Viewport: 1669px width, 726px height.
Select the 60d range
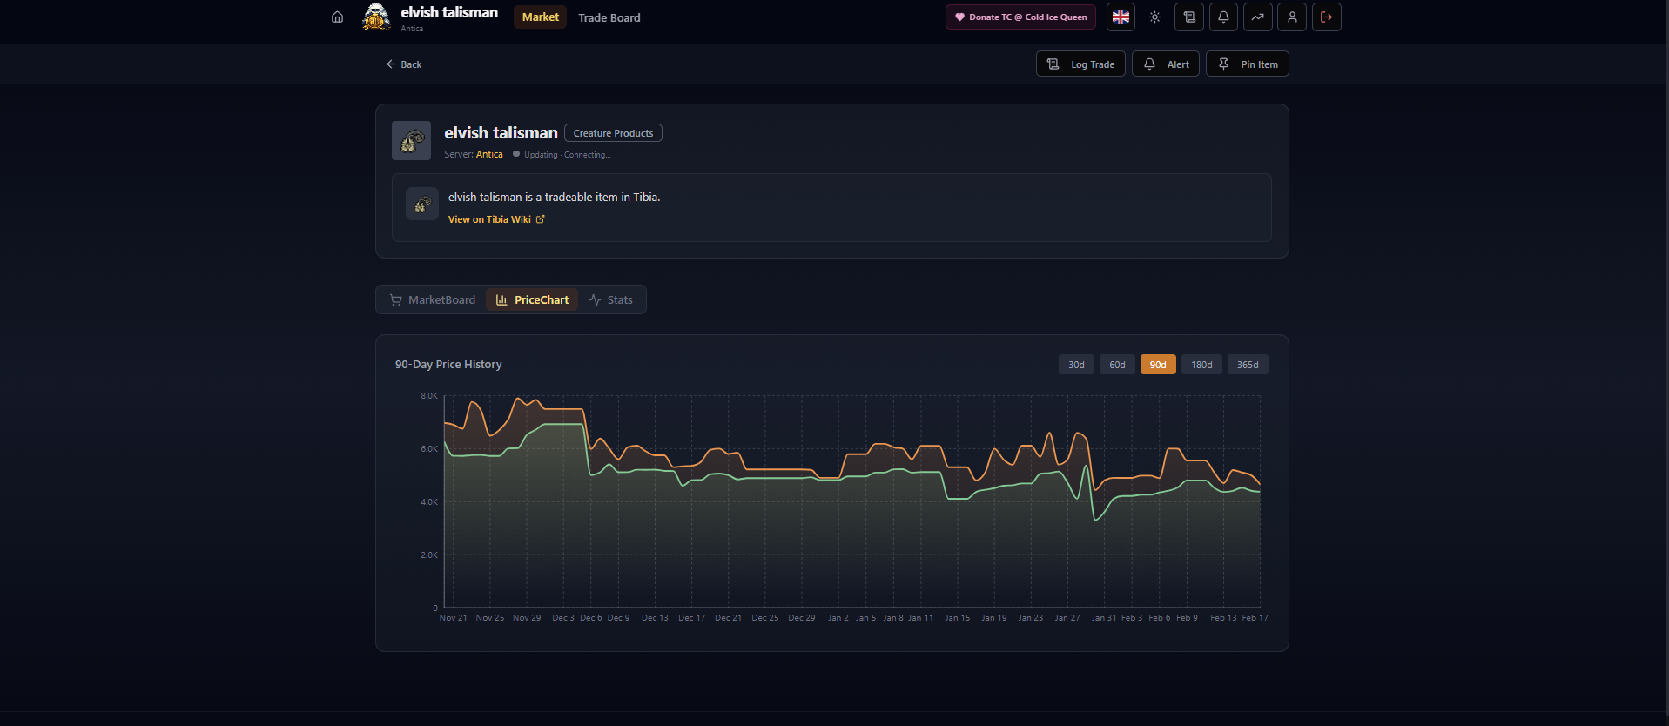[x=1117, y=365]
